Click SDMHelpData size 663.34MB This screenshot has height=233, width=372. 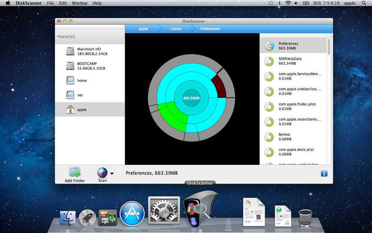point(287,63)
